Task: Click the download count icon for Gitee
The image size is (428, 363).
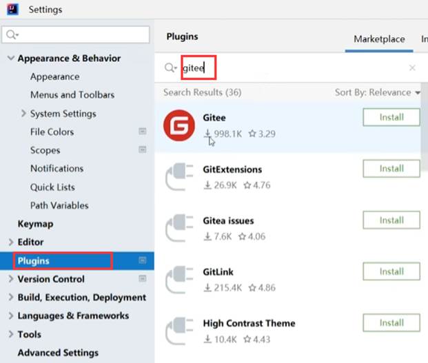Action: coord(207,134)
